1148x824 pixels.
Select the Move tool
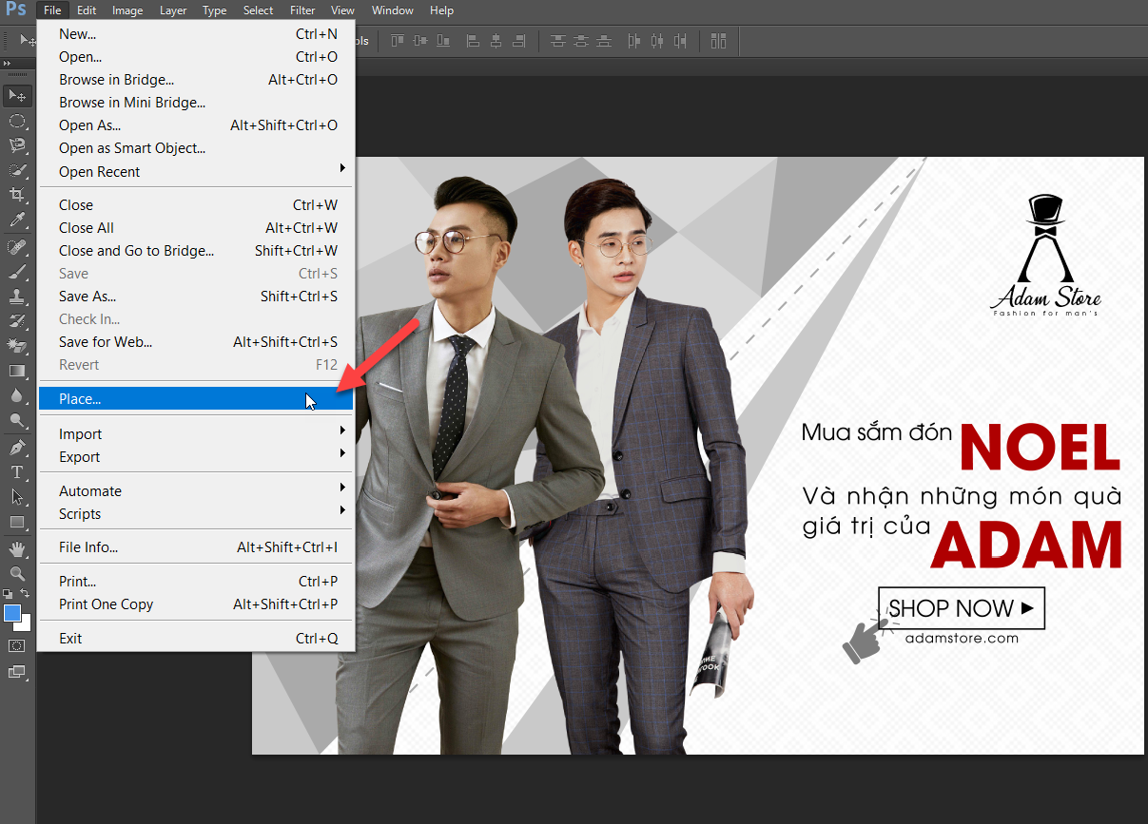17,96
